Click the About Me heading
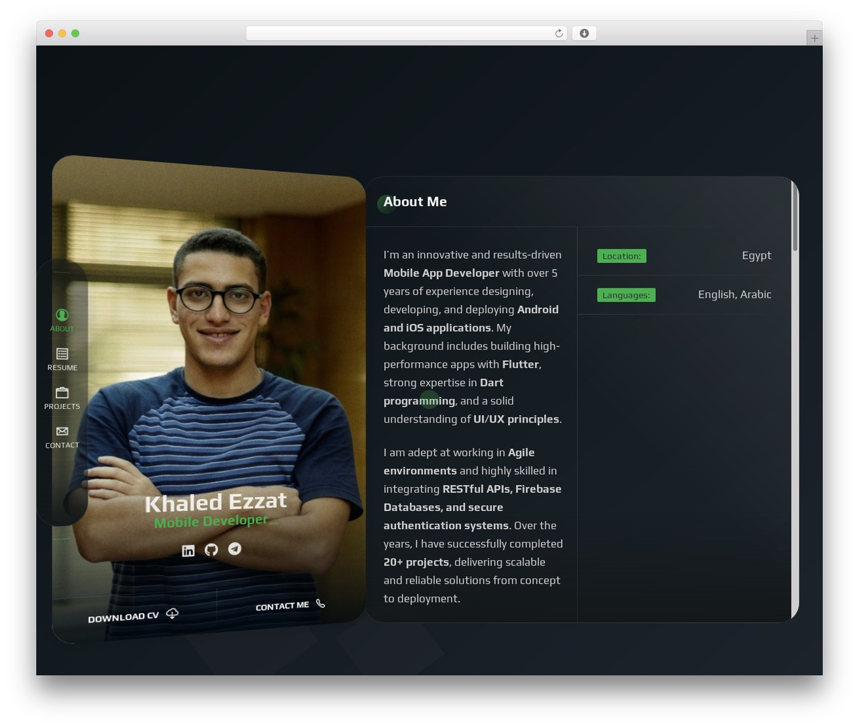 click(x=415, y=202)
